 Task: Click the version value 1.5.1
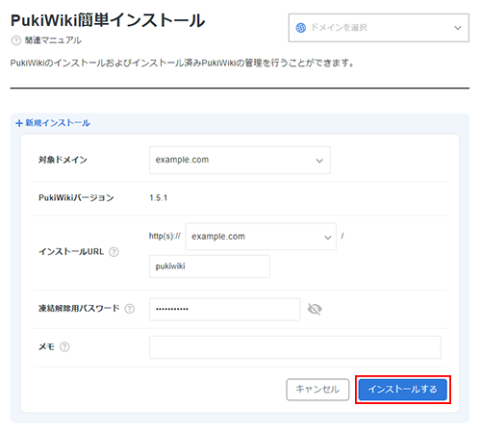(x=159, y=198)
